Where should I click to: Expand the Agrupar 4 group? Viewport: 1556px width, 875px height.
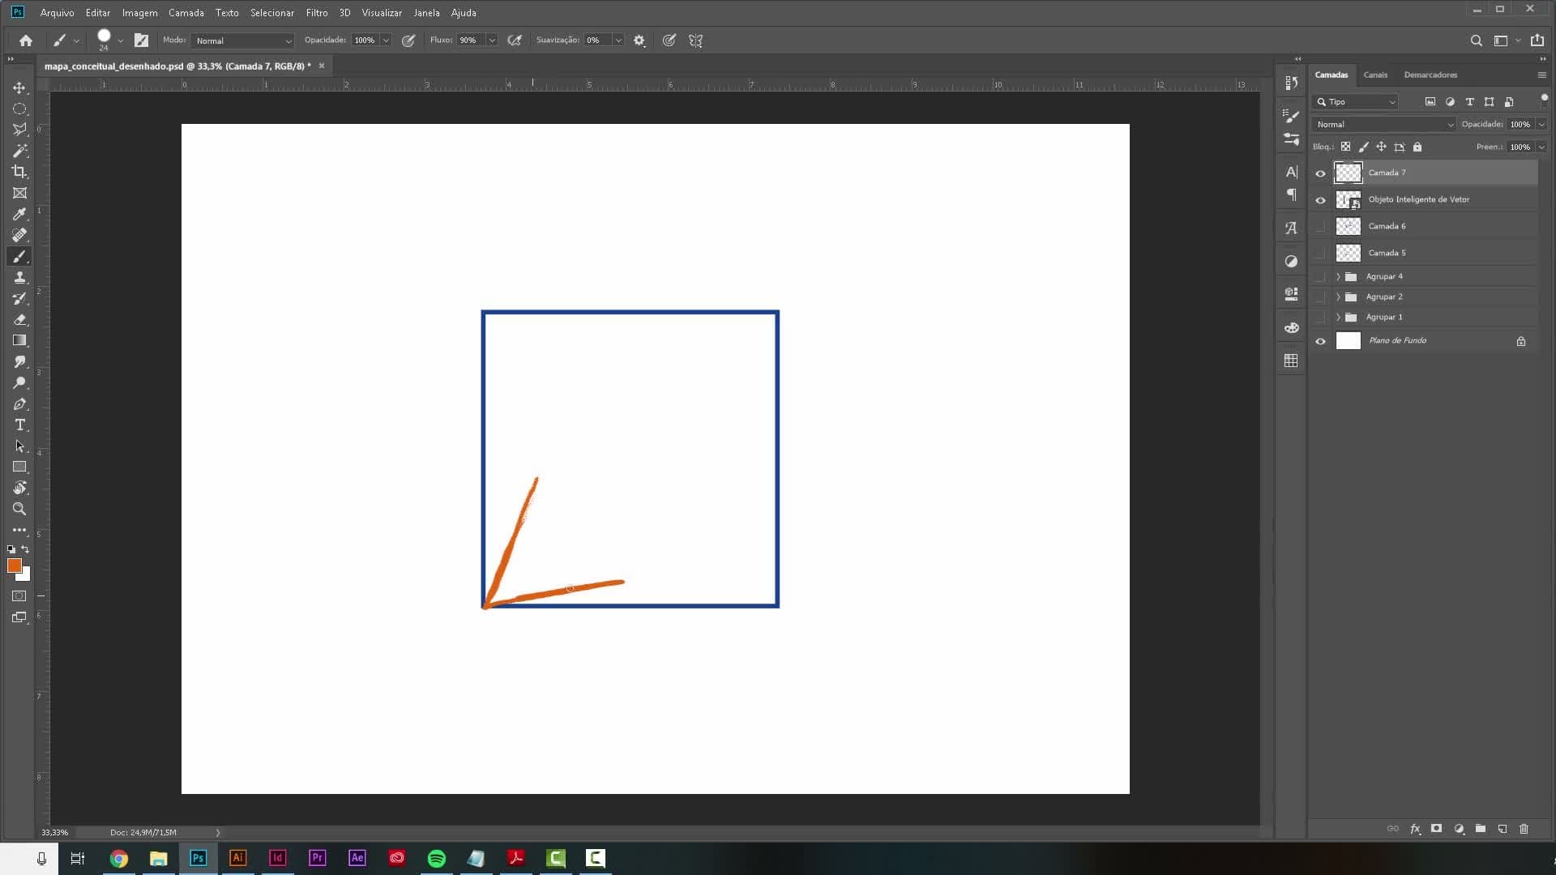1338,276
